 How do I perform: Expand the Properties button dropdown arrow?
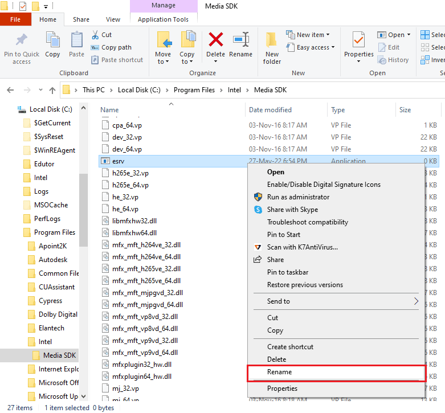pos(359,62)
